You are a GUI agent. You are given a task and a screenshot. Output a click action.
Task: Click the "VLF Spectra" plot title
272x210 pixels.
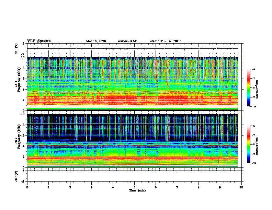tap(39, 41)
